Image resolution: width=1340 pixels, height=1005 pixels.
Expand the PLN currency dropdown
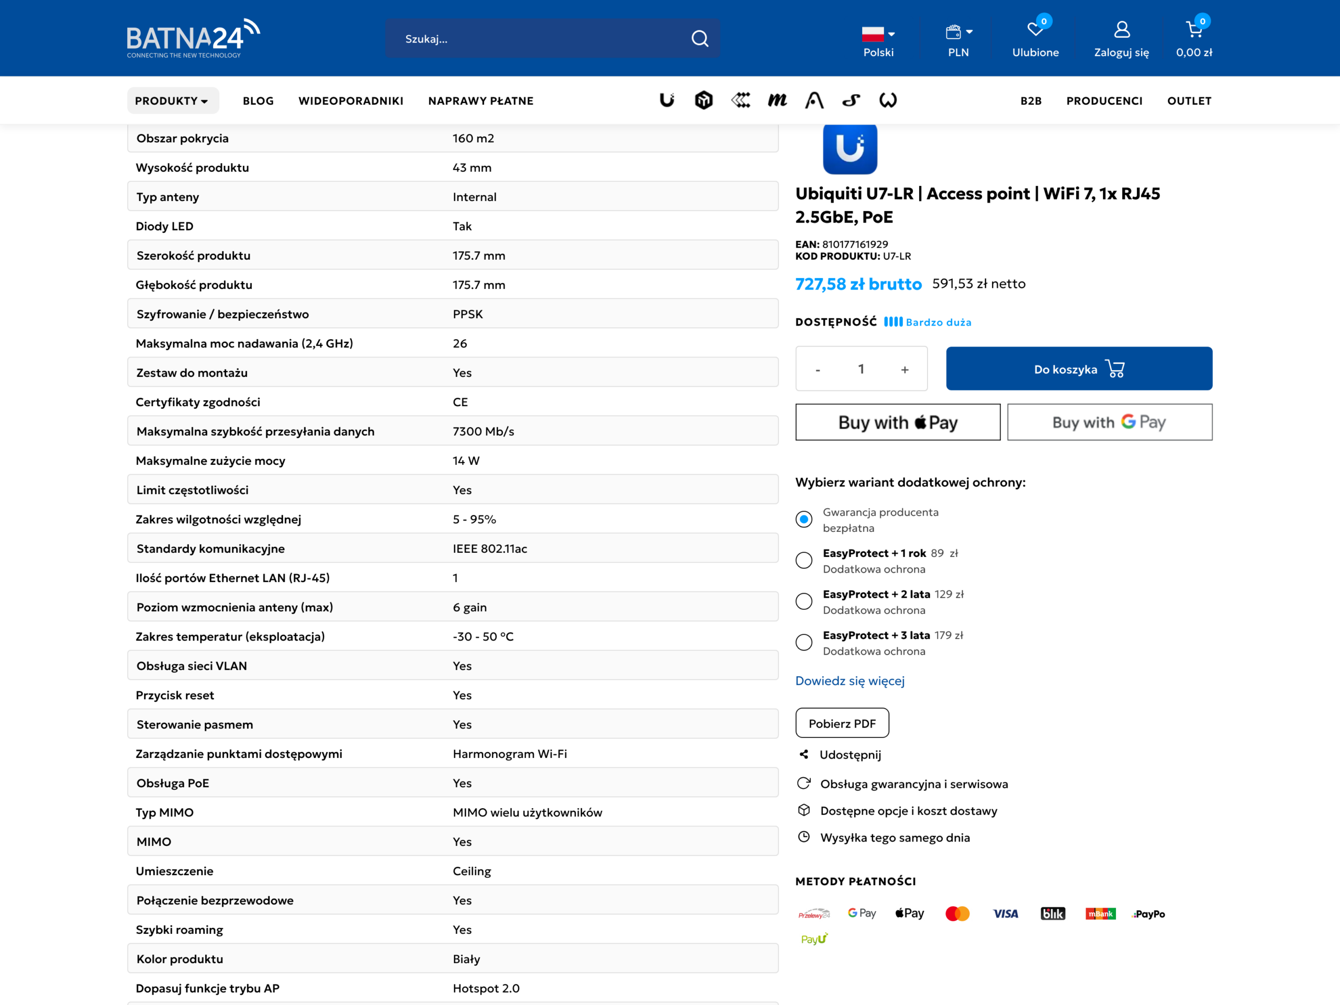click(x=958, y=41)
